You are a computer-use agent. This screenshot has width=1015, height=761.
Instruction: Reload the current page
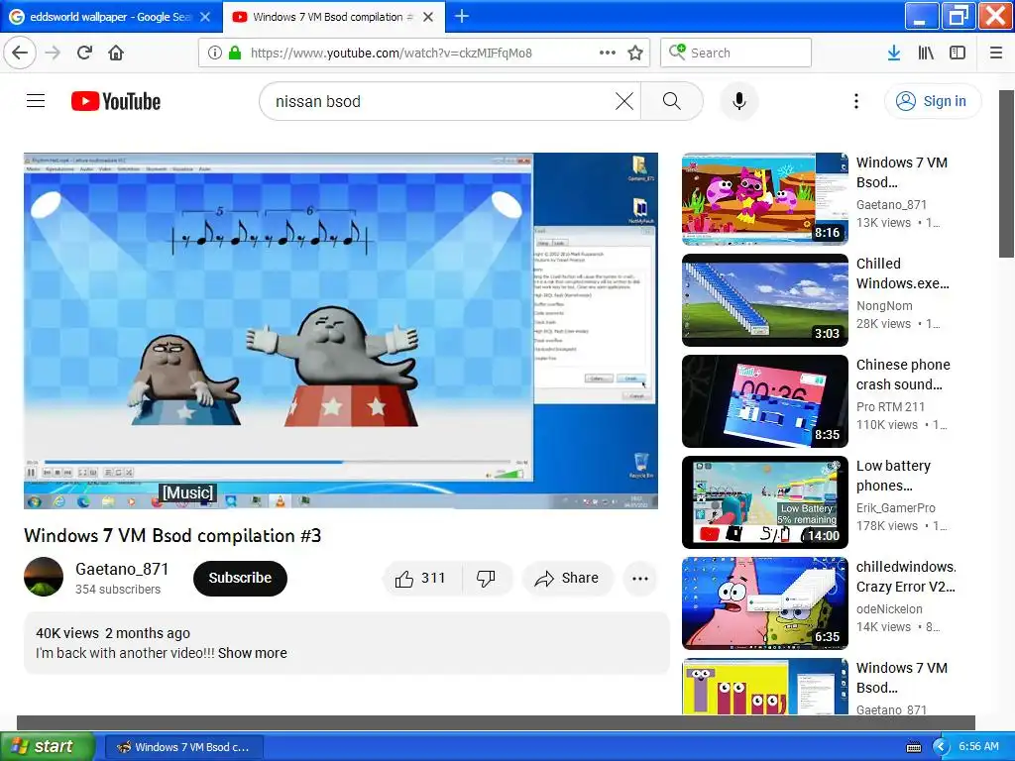(x=85, y=54)
